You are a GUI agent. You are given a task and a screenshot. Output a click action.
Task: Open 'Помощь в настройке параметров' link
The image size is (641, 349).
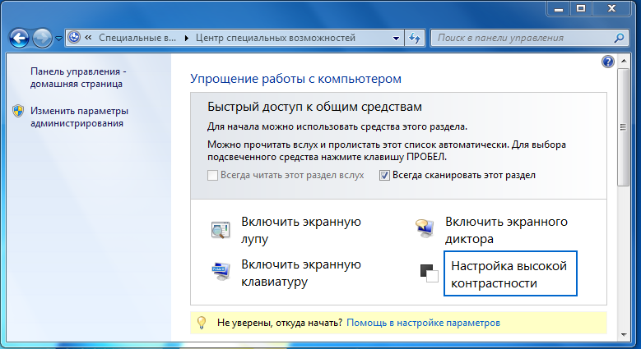click(x=423, y=323)
